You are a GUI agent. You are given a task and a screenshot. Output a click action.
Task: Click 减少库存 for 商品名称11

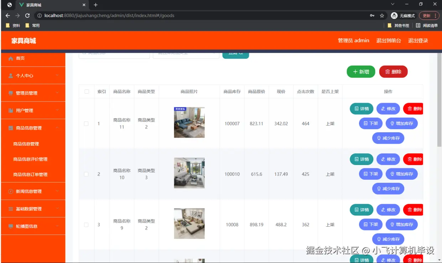pyautogui.click(x=388, y=138)
